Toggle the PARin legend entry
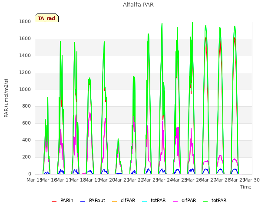 (63, 200)
